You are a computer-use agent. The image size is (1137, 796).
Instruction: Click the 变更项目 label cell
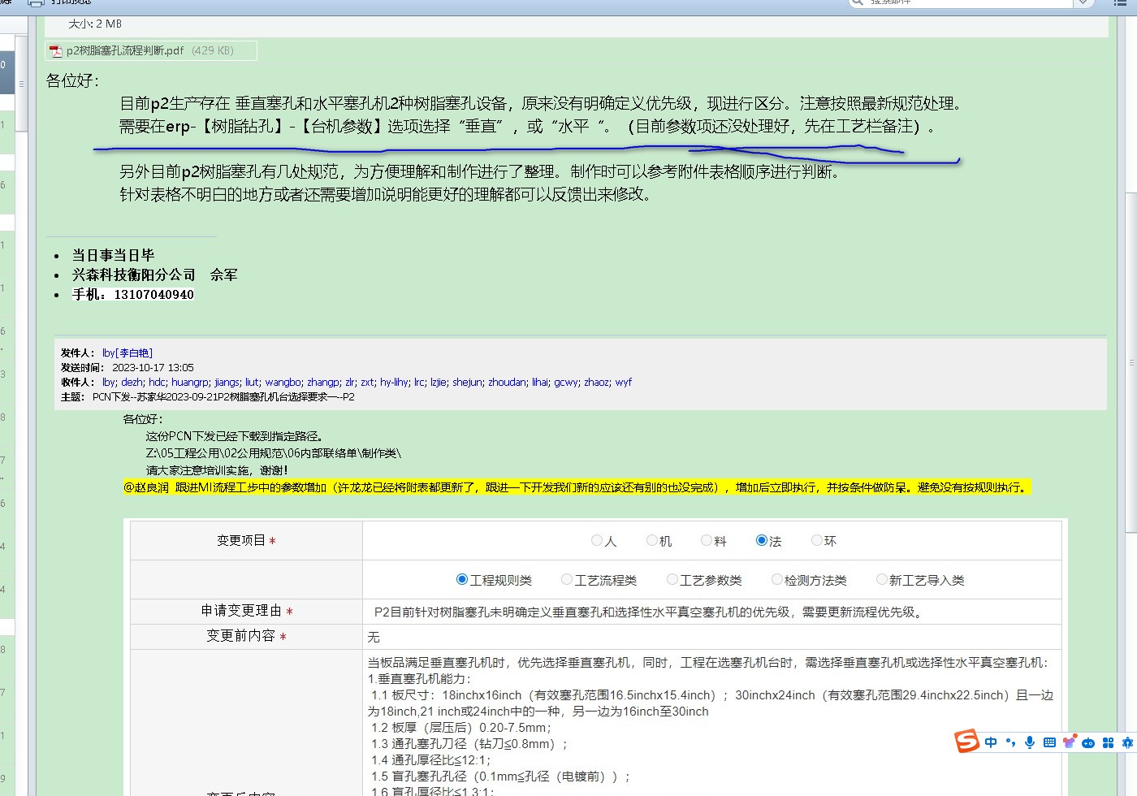(x=246, y=540)
